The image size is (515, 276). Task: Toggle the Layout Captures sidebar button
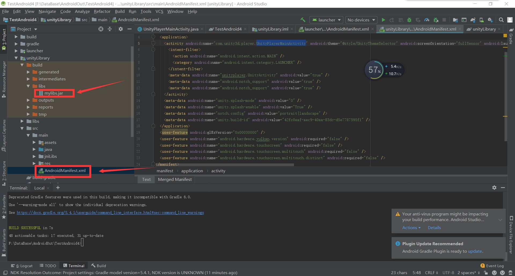click(4, 135)
